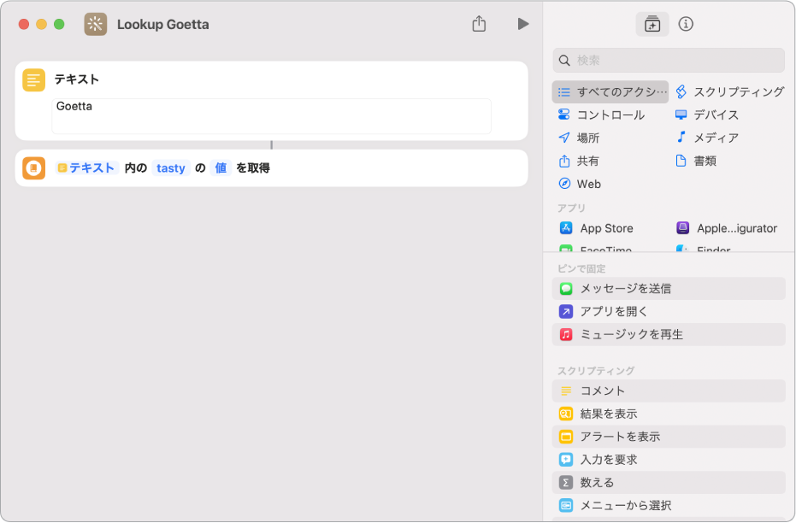Image resolution: width=796 pixels, height=523 pixels.
Task: Select the 共有 category
Action: [579, 161]
